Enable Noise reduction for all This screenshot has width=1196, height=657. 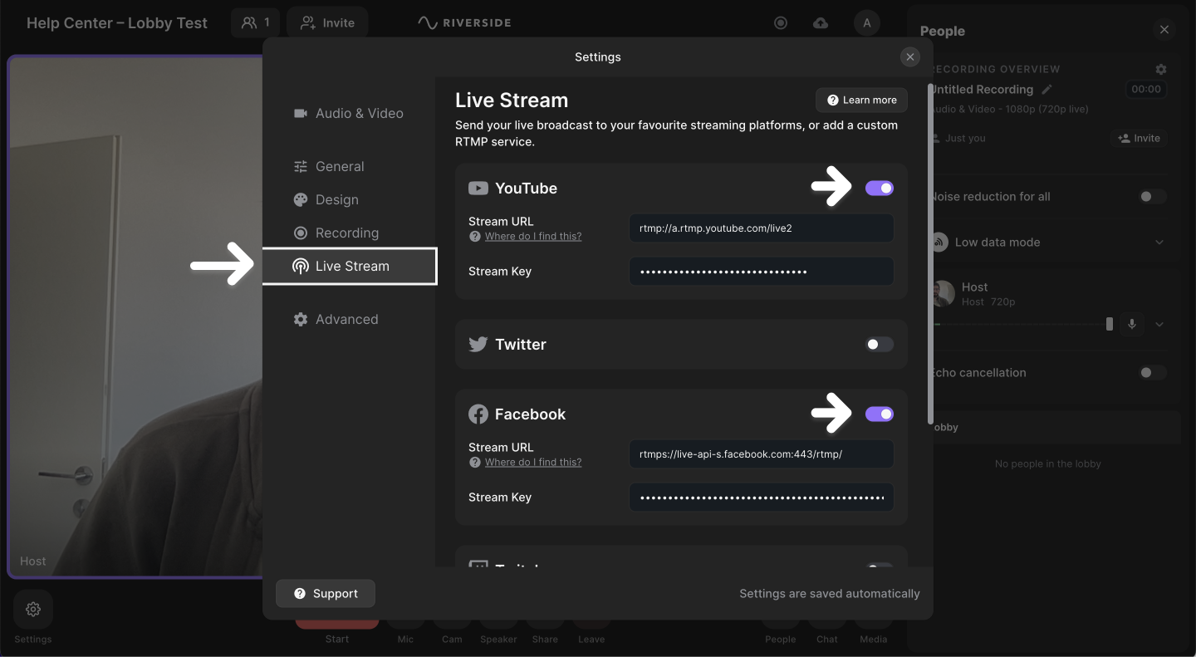click(1152, 197)
